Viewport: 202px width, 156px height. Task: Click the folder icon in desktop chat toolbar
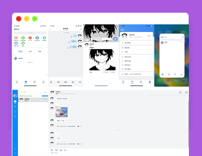click(65, 150)
